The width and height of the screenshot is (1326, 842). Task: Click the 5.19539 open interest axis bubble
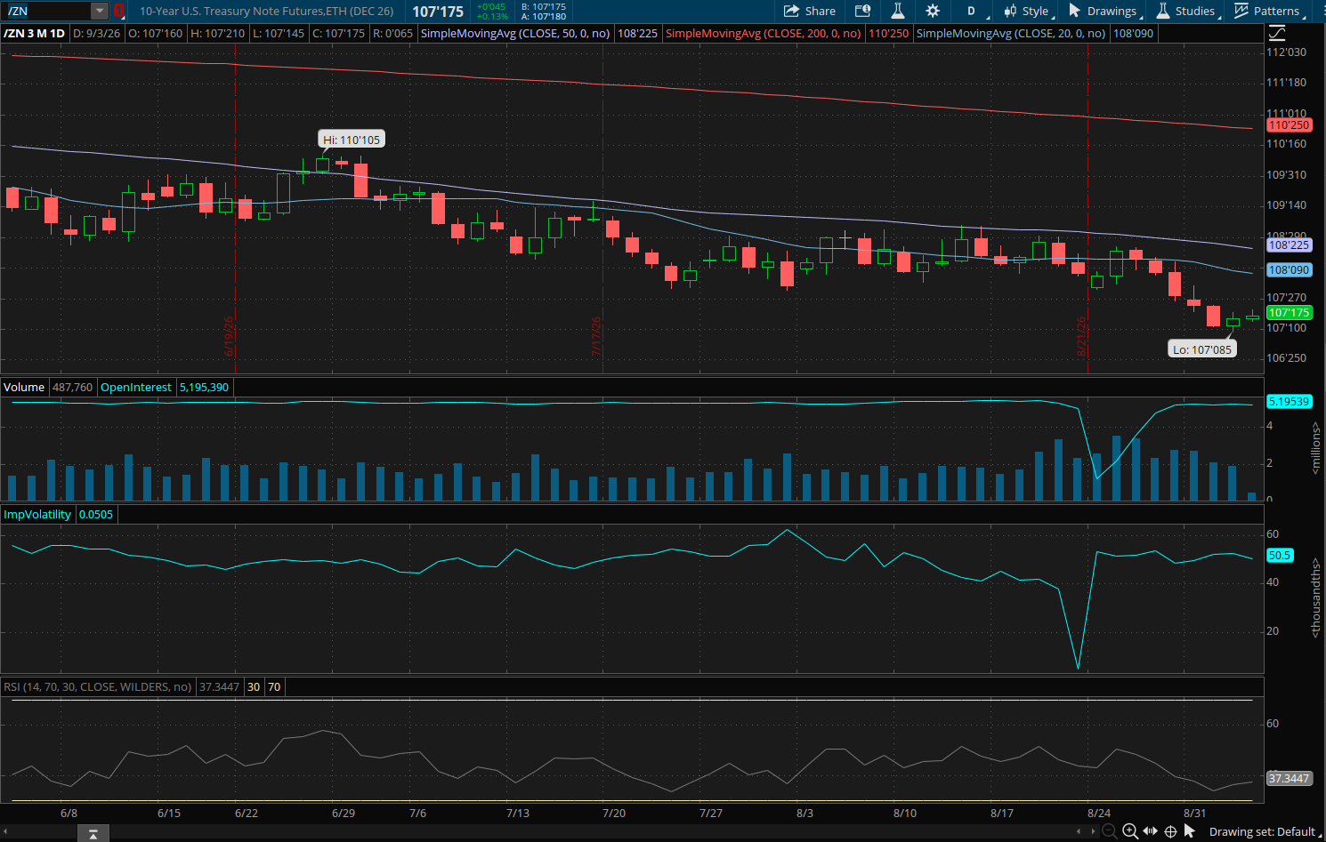[1289, 401]
